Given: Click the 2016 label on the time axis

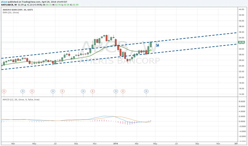Looking at the screenshot, I should pos(115,143).
